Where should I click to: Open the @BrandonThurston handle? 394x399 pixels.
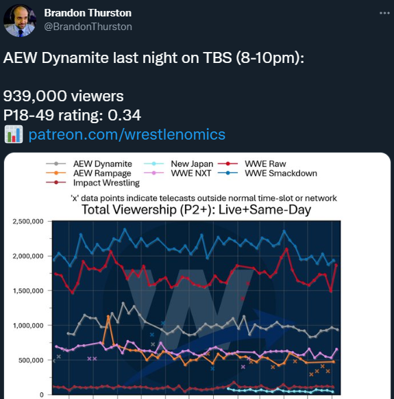[88, 27]
